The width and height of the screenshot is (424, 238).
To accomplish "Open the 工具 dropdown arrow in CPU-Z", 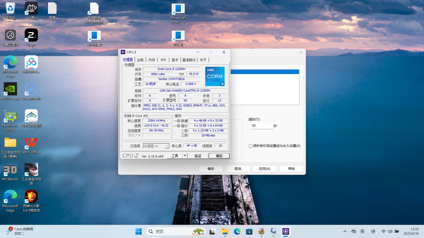I will pyautogui.click(x=185, y=156).
